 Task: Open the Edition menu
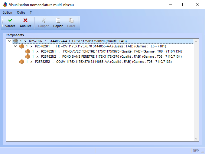7,12
